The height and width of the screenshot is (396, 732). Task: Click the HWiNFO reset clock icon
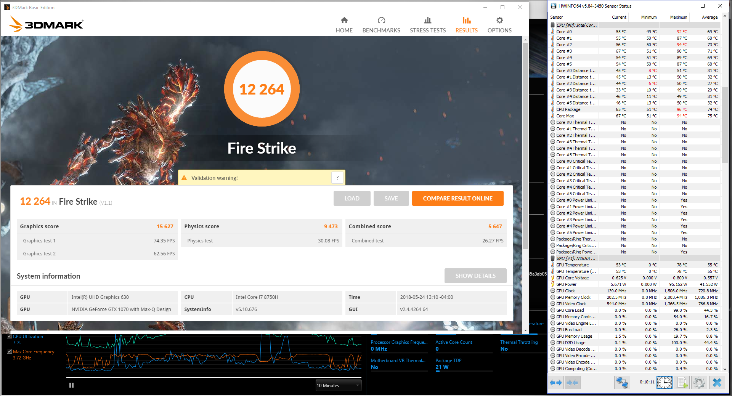point(665,383)
